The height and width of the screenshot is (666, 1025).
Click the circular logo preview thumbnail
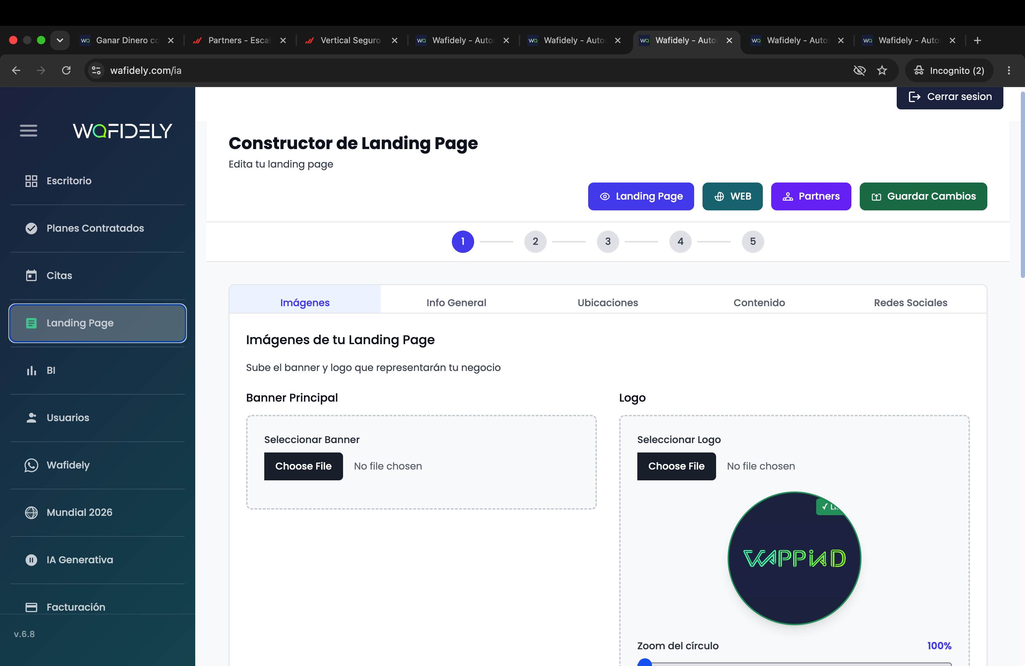click(x=794, y=558)
